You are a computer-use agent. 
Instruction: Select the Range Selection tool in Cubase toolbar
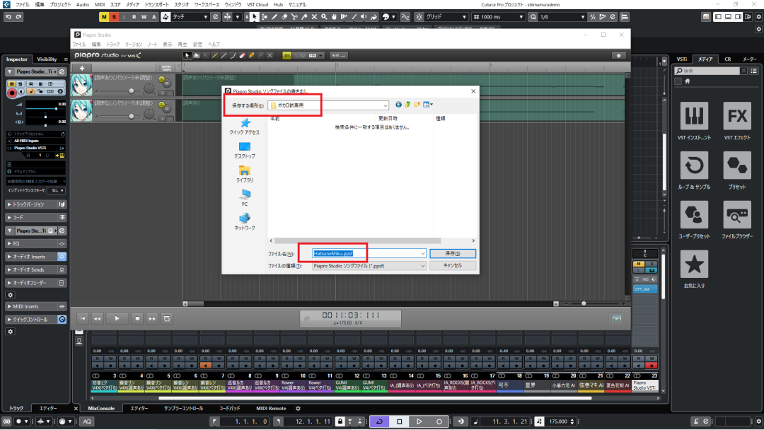(265, 17)
